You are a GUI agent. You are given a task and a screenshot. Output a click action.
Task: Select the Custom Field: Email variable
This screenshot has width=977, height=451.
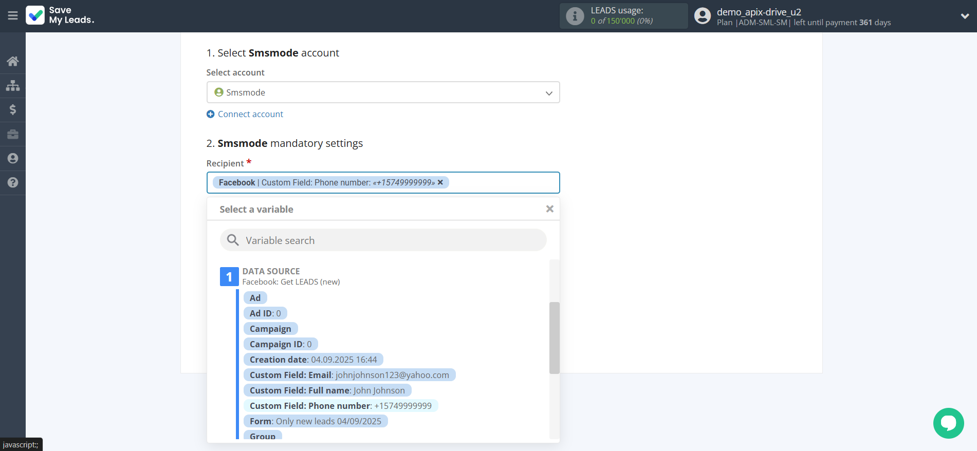[x=349, y=375]
